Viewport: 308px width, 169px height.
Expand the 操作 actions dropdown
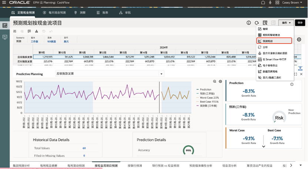[x=286, y=23]
